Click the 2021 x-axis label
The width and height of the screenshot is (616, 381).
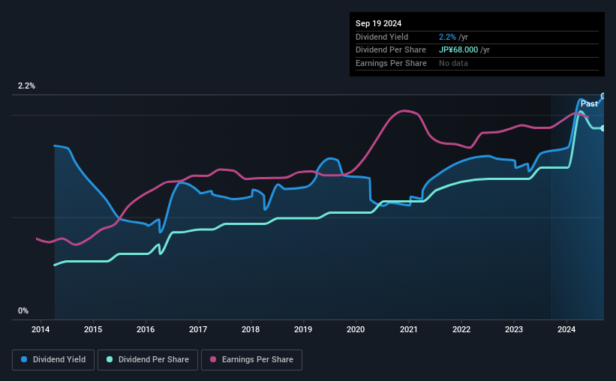tap(409, 329)
